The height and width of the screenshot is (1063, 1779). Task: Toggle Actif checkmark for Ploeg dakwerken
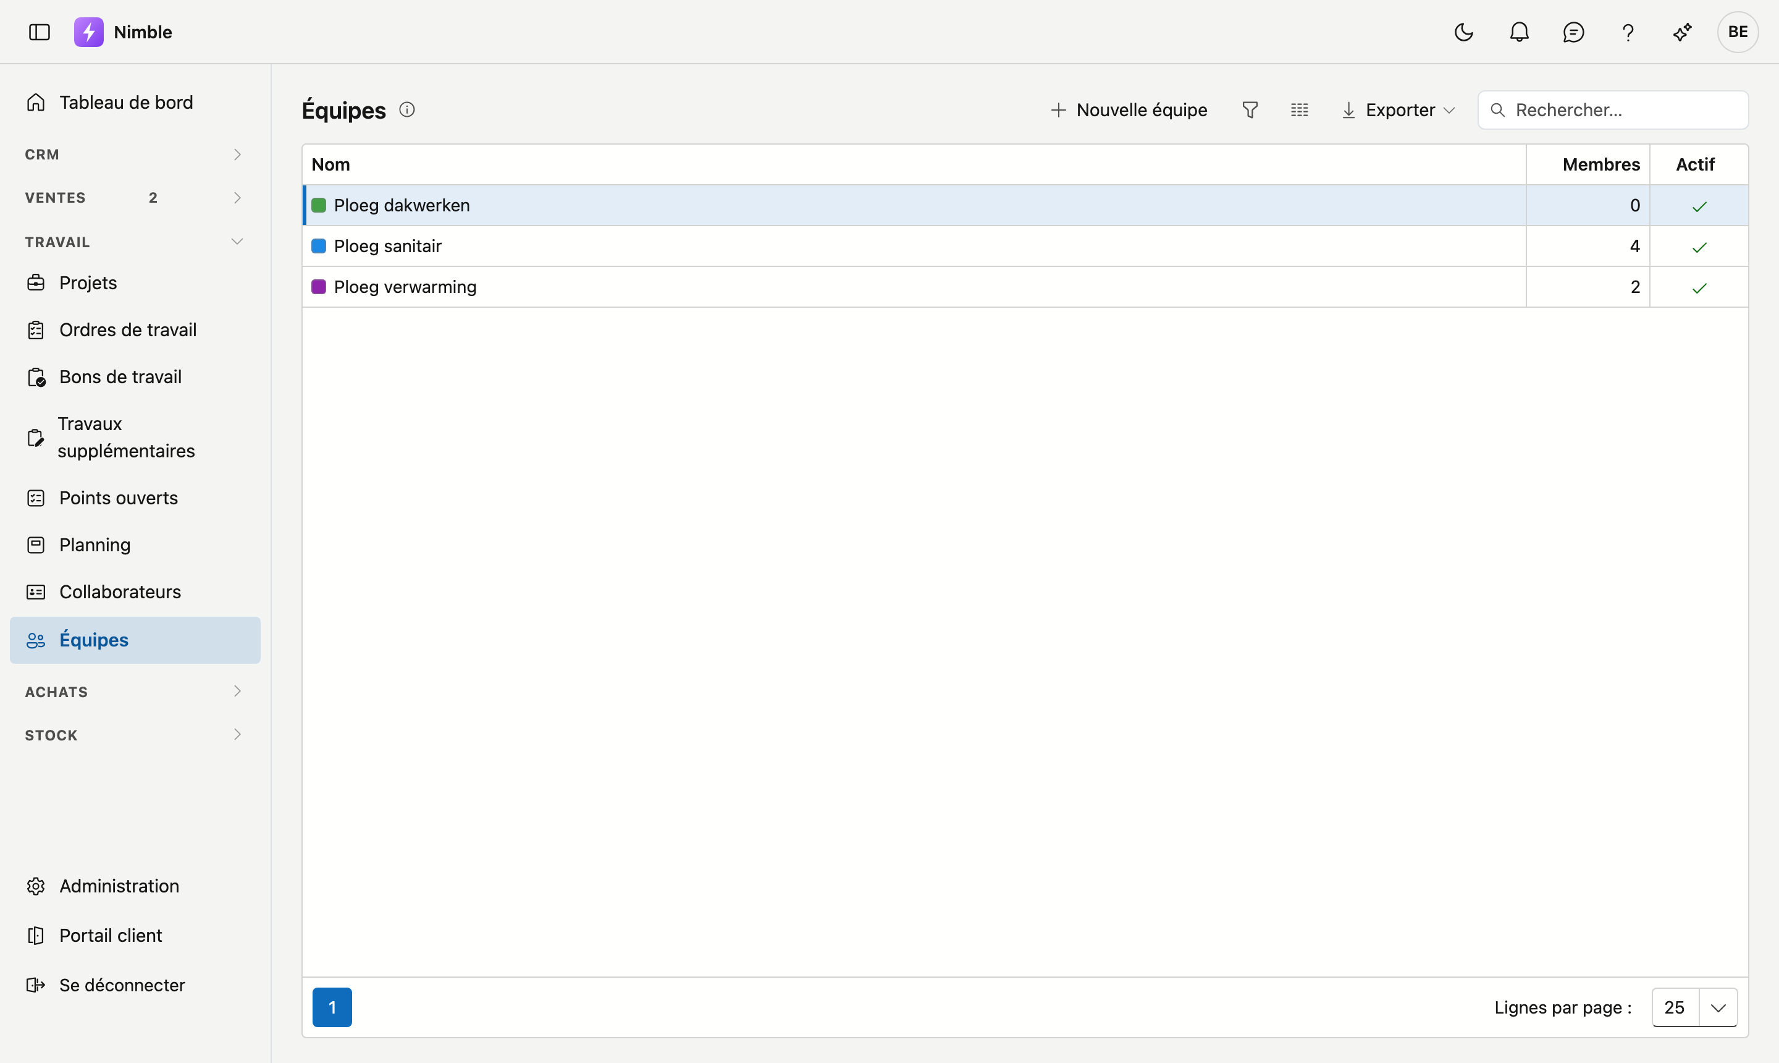1699,206
